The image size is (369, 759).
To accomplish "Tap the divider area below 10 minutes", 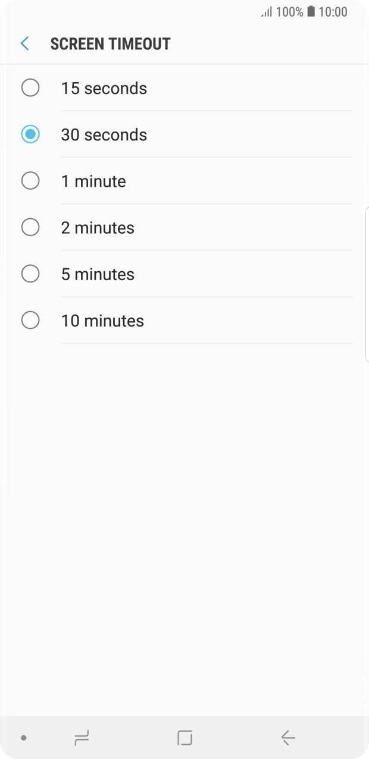I will pos(207,343).
